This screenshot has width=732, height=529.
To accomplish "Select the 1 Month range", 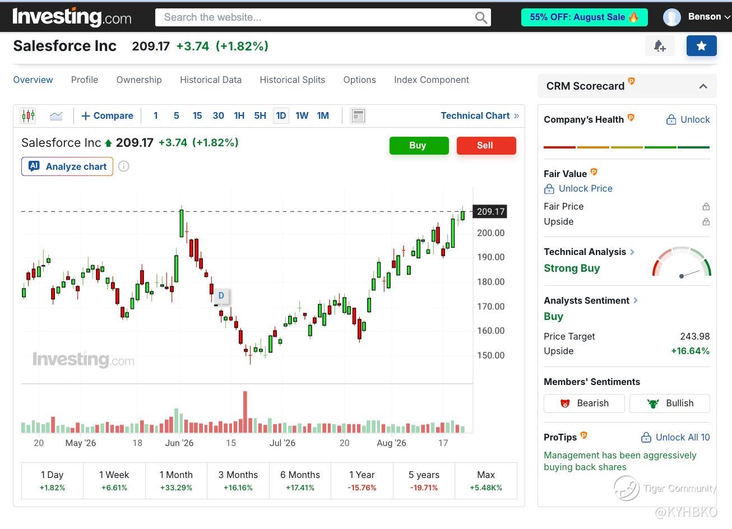I will coord(176,481).
